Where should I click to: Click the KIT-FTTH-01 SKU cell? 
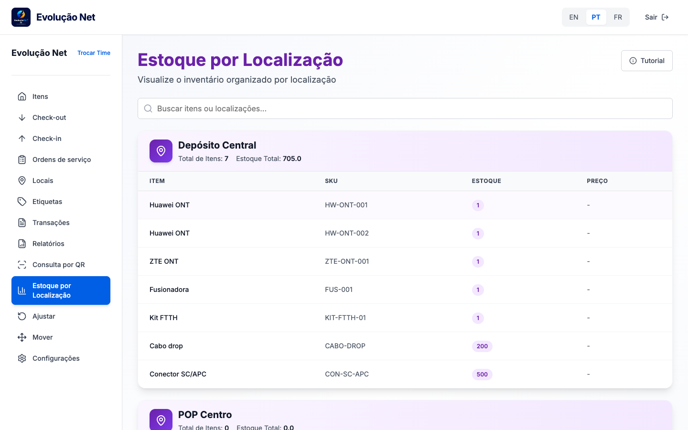tap(345, 318)
